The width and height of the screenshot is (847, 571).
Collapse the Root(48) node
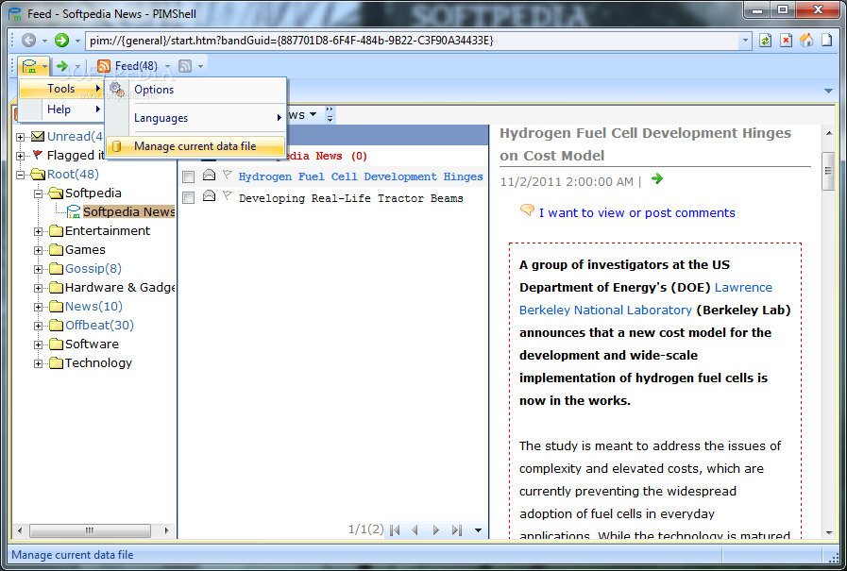(20, 175)
